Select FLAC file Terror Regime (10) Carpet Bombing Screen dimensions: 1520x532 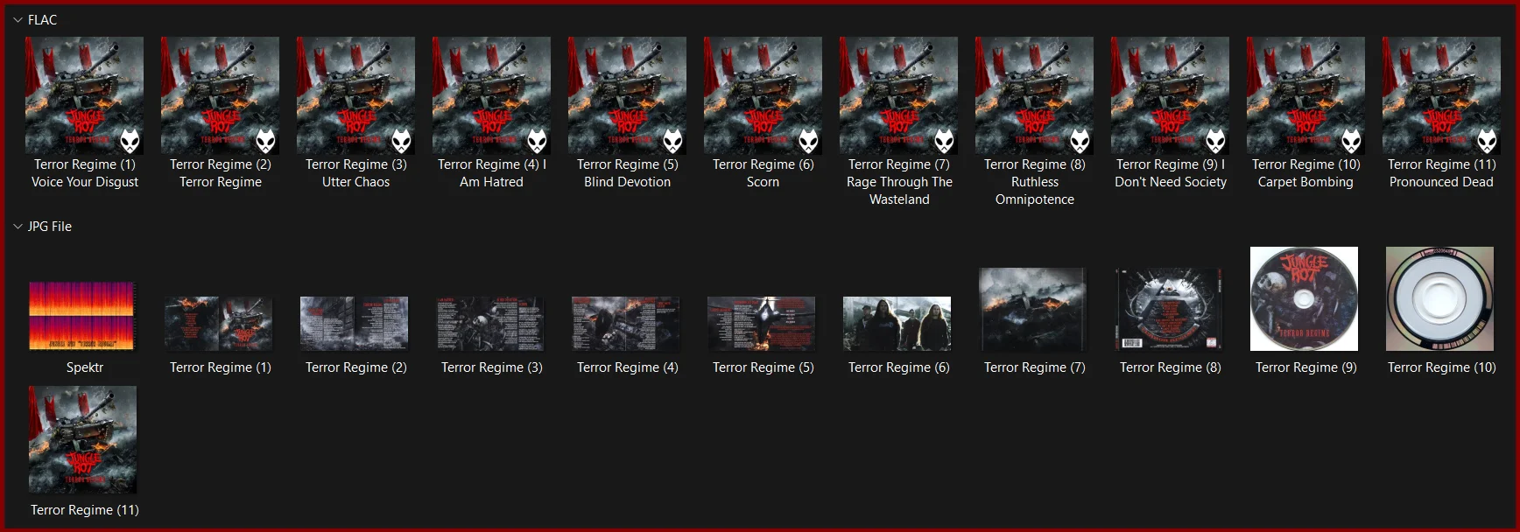tap(1305, 95)
